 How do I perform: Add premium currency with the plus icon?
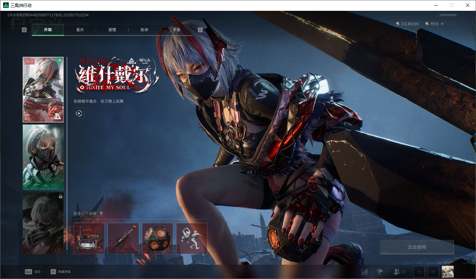point(442,24)
